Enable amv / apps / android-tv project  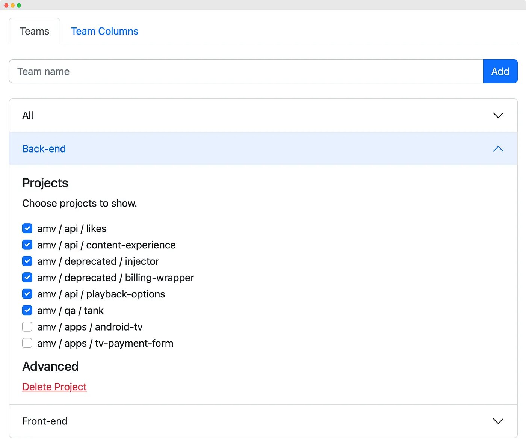(27, 327)
